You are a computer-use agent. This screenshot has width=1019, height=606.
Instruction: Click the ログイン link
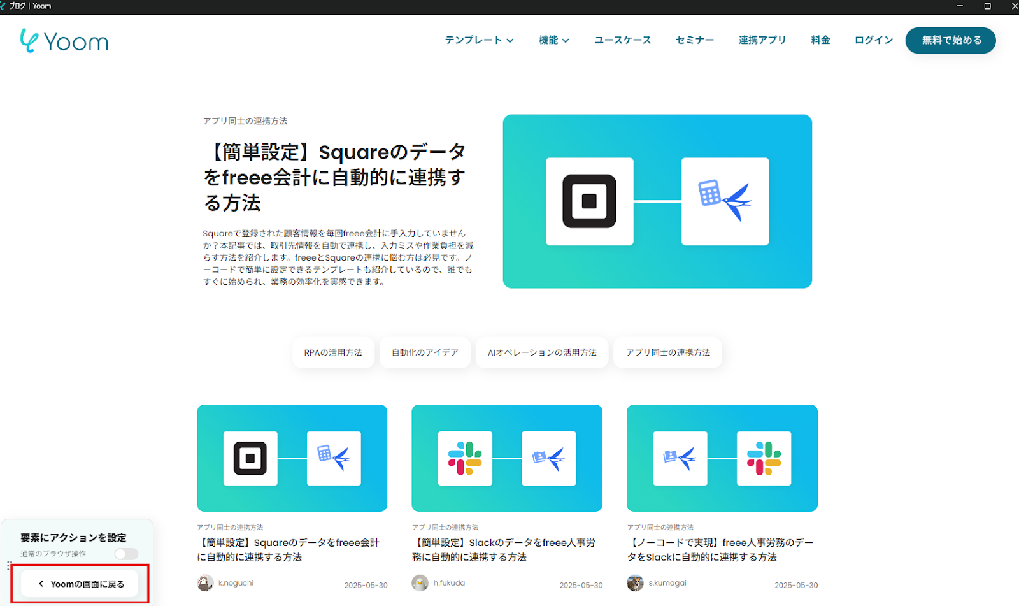click(x=874, y=40)
